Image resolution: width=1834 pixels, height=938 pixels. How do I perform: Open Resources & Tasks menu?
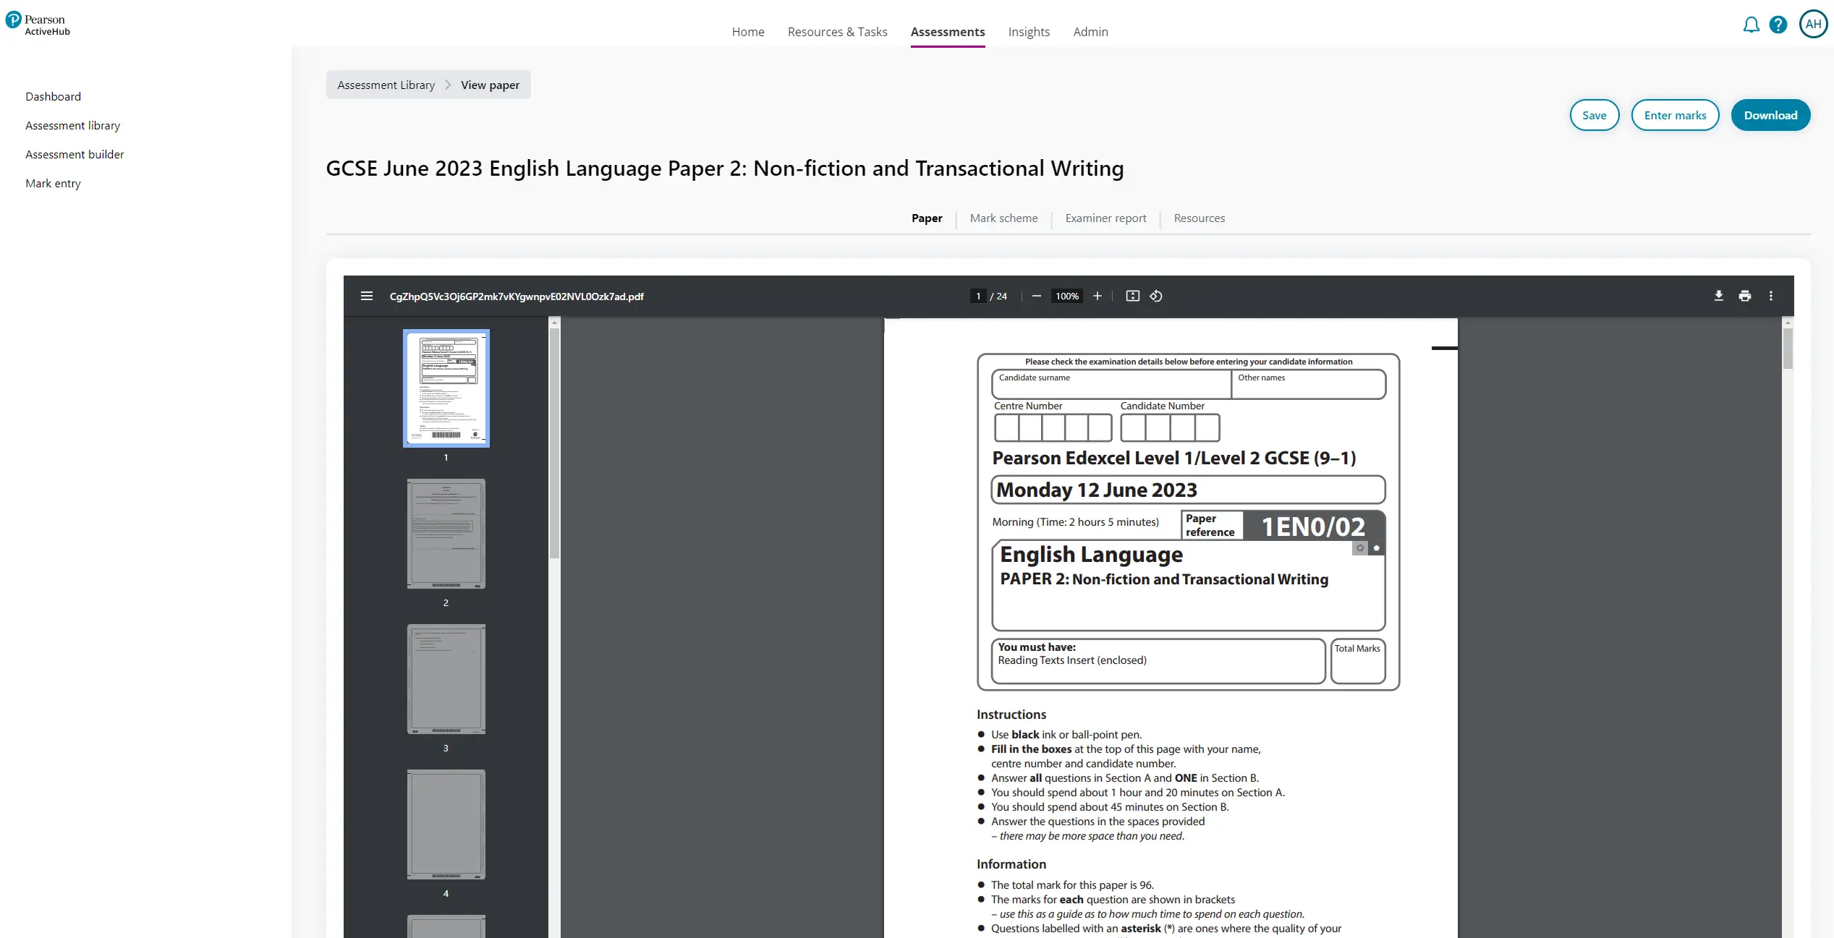(837, 32)
